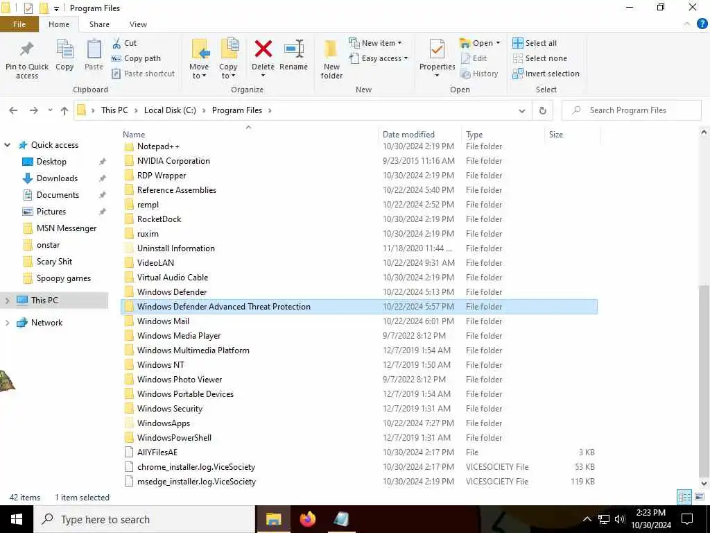Switch to the View ribbon tab
Viewport: 710px width, 533px height.
138,24
